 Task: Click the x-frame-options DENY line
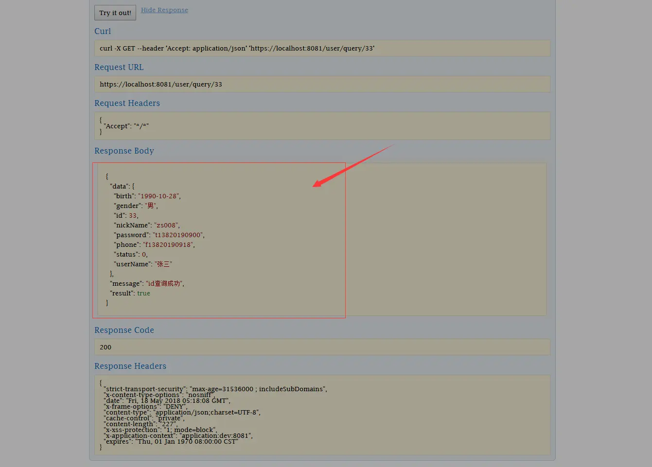pyautogui.click(x=145, y=406)
